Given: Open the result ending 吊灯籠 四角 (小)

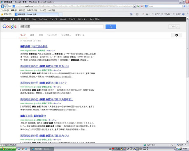Looking at the screenshot, I should pyautogui.click(x=44, y=66).
